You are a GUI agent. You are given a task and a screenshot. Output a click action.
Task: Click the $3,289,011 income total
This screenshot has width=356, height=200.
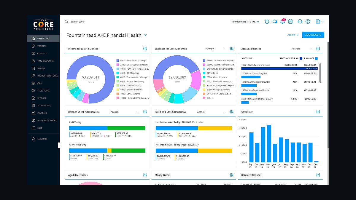[x=90, y=77]
